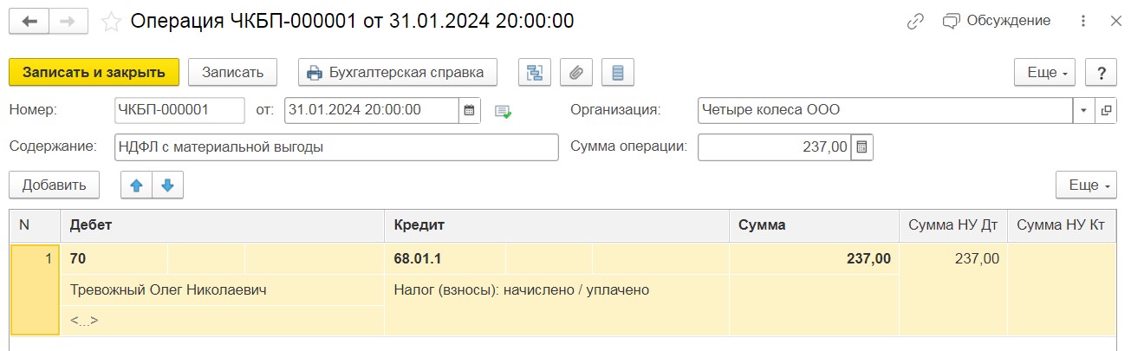Open Обсуждение discussion panel
Image resolution: width=1131 pixels, height=351 pixels.
[x=998, y=21]
